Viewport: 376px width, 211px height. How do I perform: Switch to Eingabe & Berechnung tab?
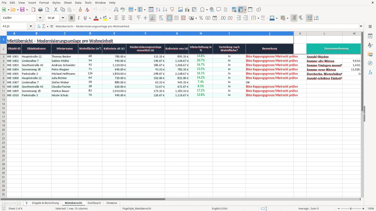45,203
